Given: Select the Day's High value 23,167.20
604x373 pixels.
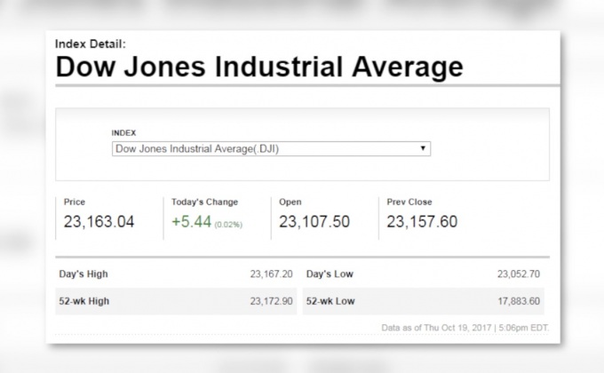Looking at the screenshot, I should [271, 274].
